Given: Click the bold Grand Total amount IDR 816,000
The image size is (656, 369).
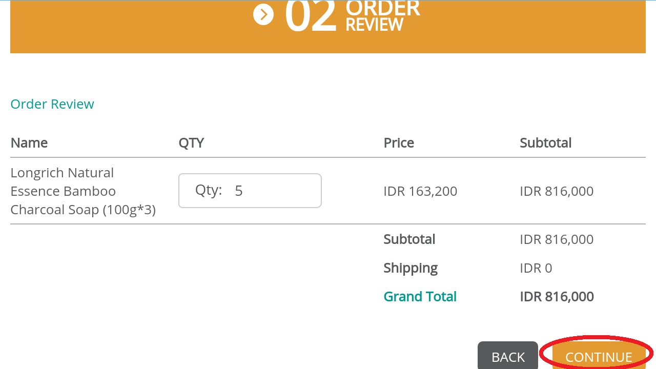Looking at the screenshot, I should coord(557,297).
